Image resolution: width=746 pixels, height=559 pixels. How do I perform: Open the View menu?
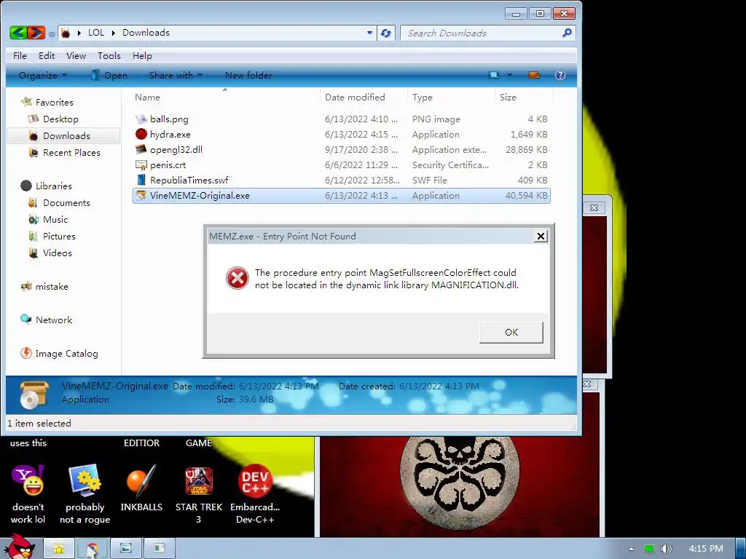(x=76, y=55)
